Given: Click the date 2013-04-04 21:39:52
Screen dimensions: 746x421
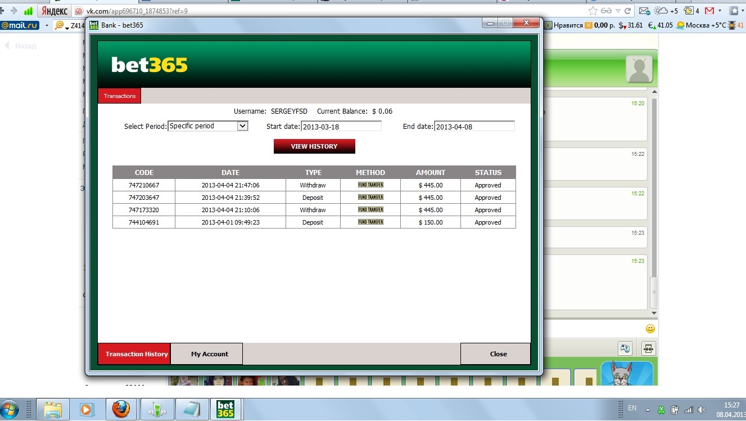Looking at the screenshot, I should point(230,198).
